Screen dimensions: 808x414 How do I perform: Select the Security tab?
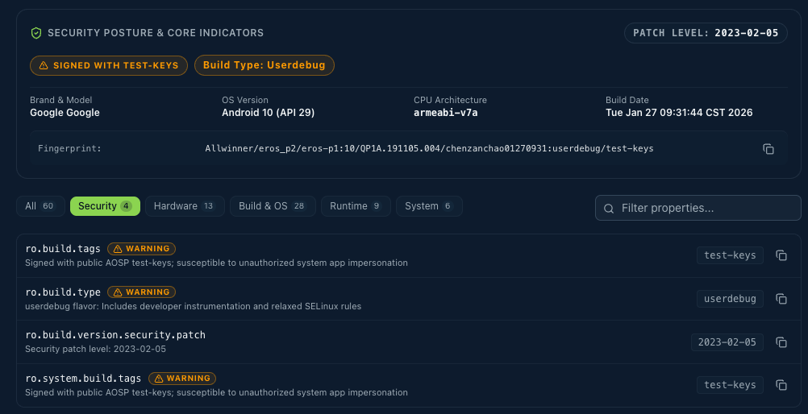coord(105,206)
